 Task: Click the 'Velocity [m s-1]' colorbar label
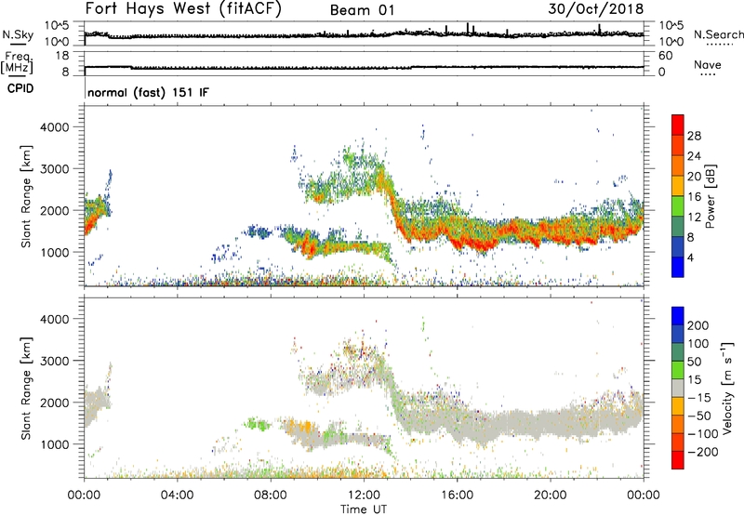pyautogui.click(x=726, y=388)
